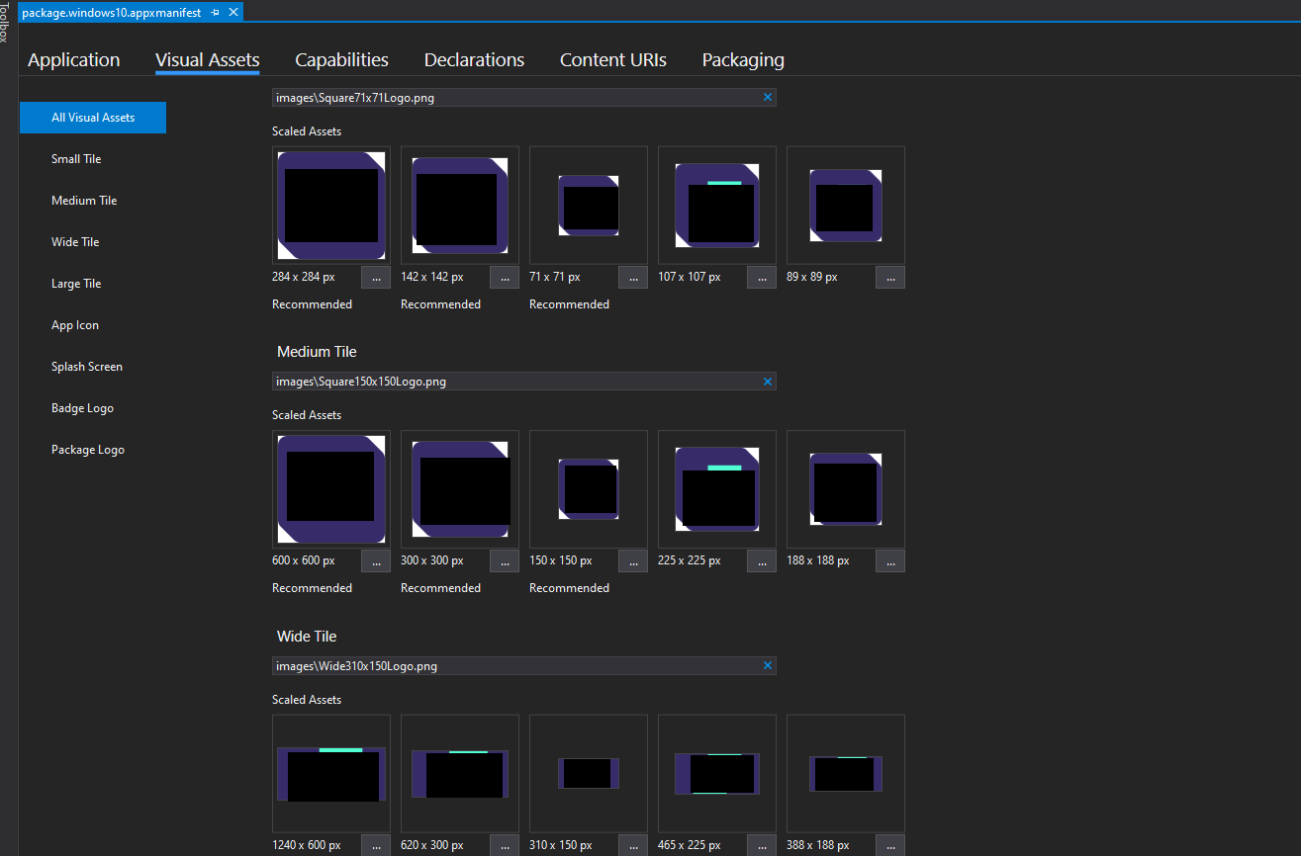This screenshot has height=856, width=1301.
Task: Open the App Icon asset section
Action: point(73,324)
